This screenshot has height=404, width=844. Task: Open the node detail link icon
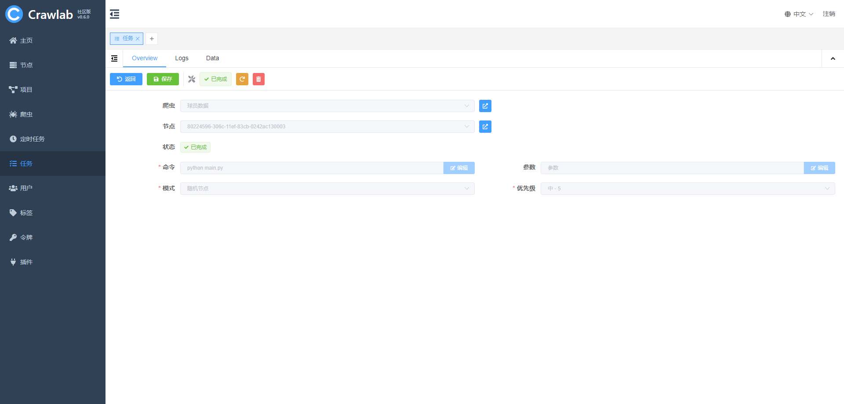485,127
